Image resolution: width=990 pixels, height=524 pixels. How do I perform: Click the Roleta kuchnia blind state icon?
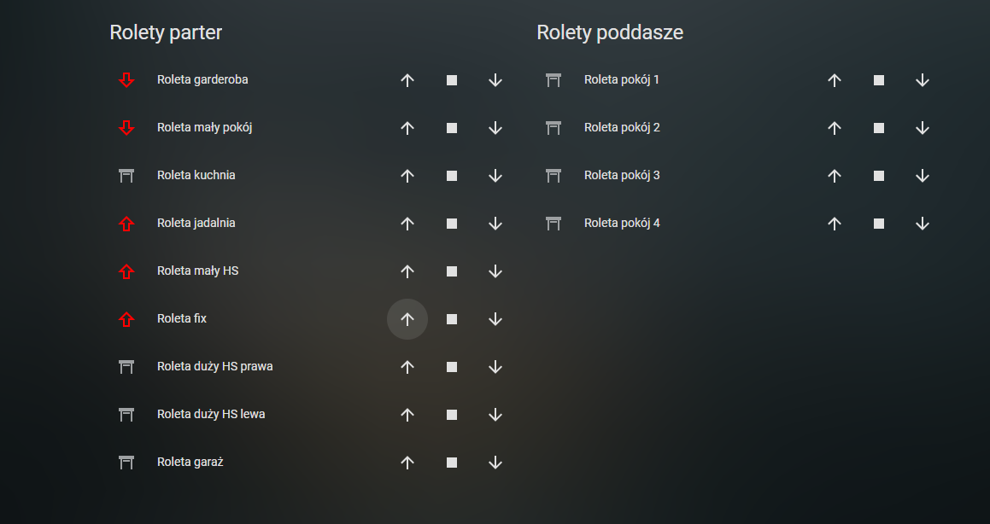(126, 176)
